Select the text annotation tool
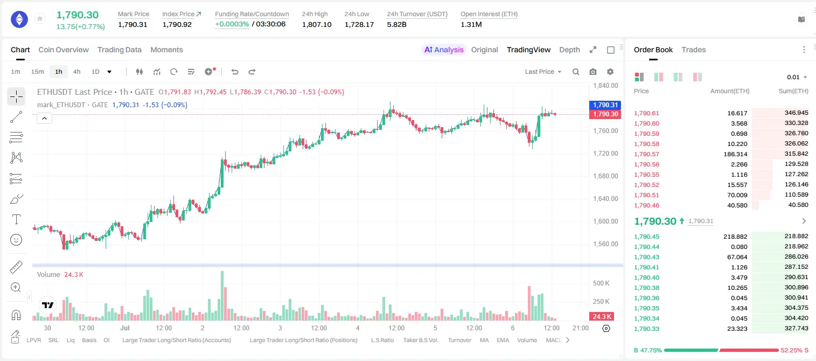Screen dimensions: 816x361 pyautogui.click(x=16, y=219)
